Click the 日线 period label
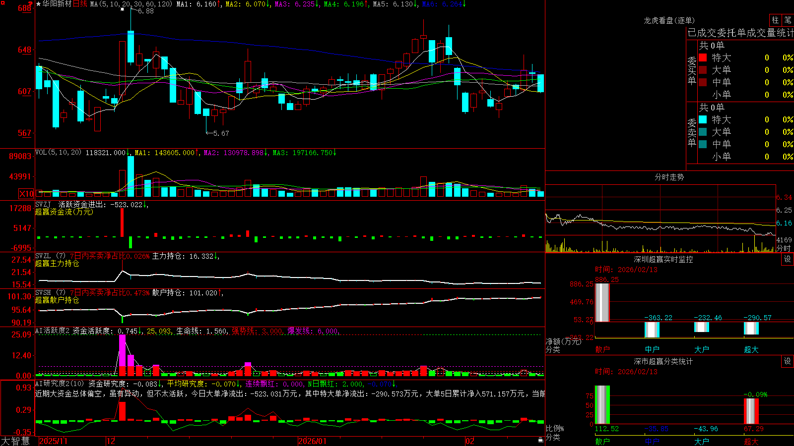Image resolution: width=794 pixels, height=446 pixels. click(80, 4)
